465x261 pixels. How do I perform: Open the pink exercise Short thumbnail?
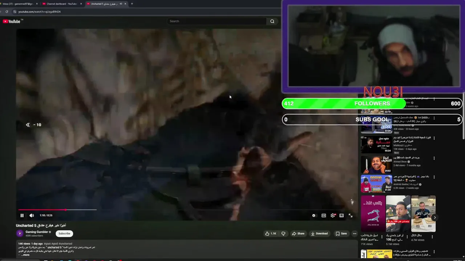[373, 214]
